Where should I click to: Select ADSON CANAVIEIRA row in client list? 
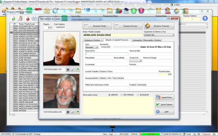[x=24, y=39]
